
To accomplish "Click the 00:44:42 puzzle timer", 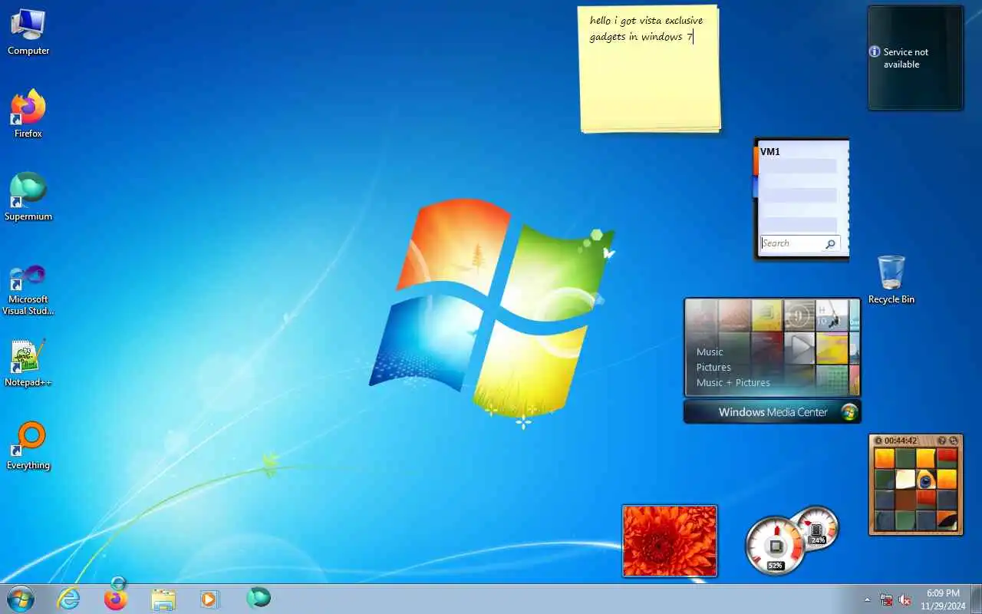I will pyautogui.click(x=901, y=441).
